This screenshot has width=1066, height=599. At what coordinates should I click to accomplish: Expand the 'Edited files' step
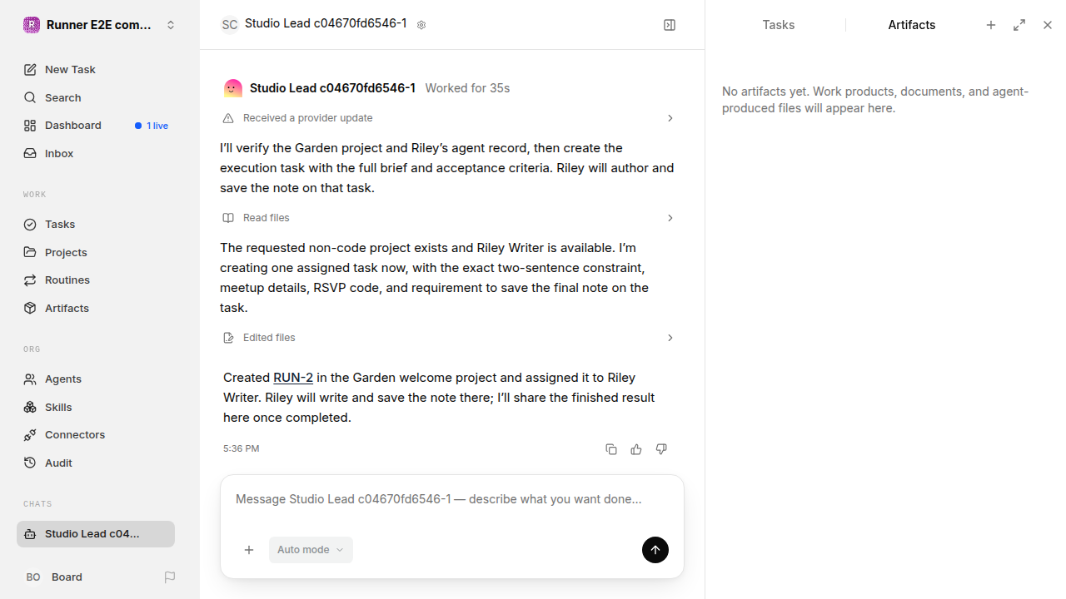point(450,338)
